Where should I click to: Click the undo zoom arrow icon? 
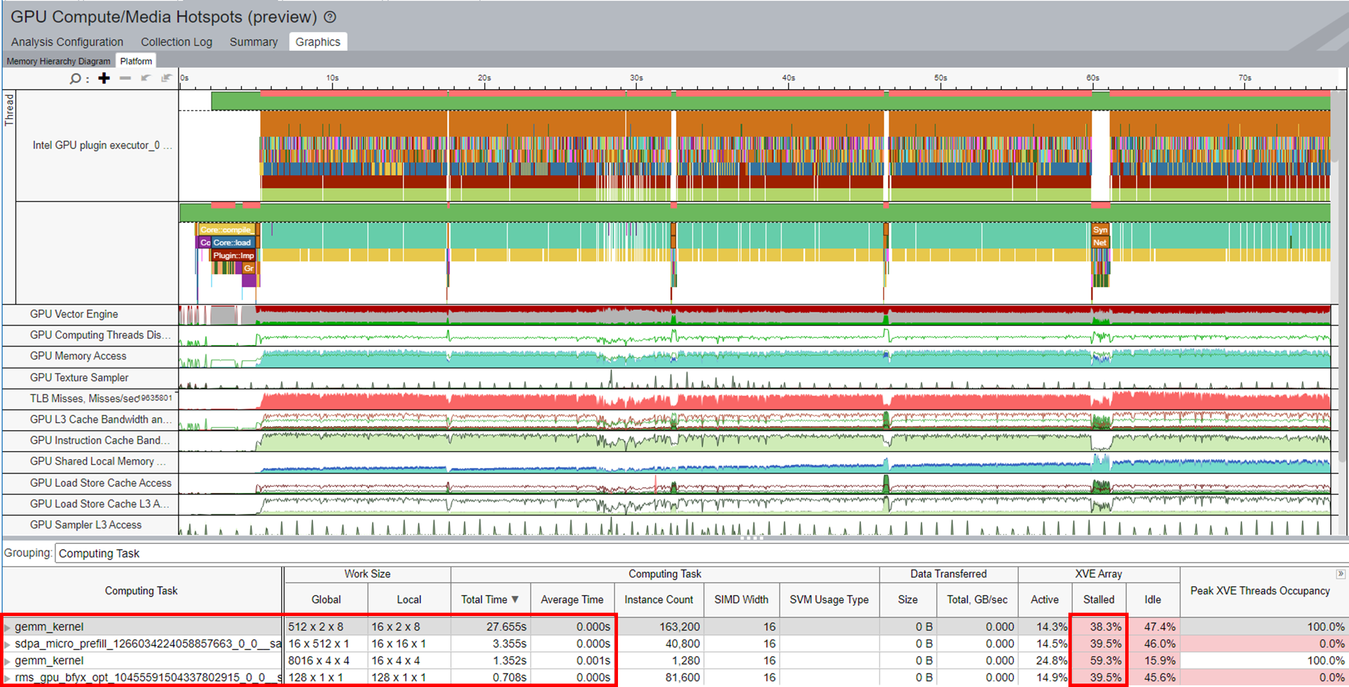[145, 78]
